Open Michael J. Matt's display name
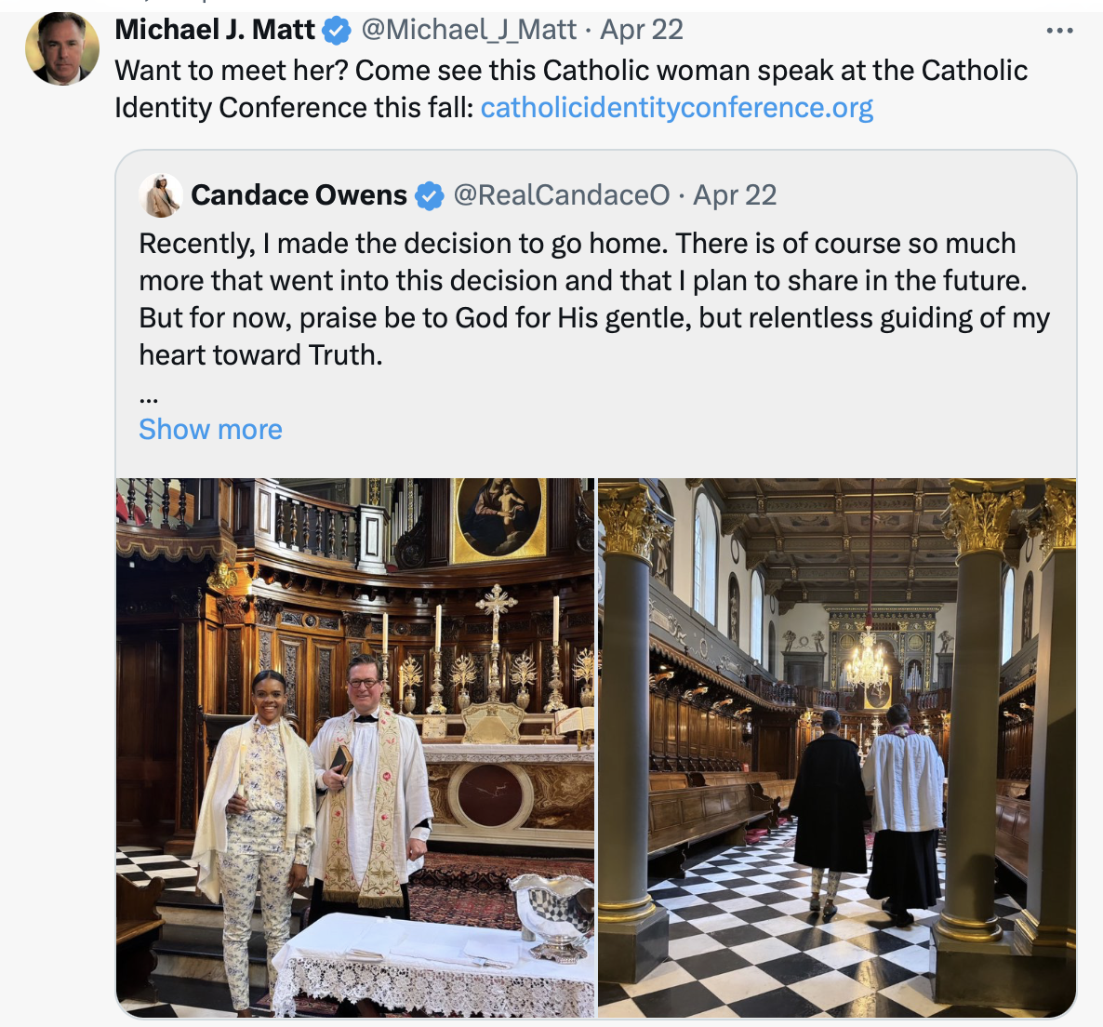The height and width of the screenshot is (1027, 1103). pos(215,30)
